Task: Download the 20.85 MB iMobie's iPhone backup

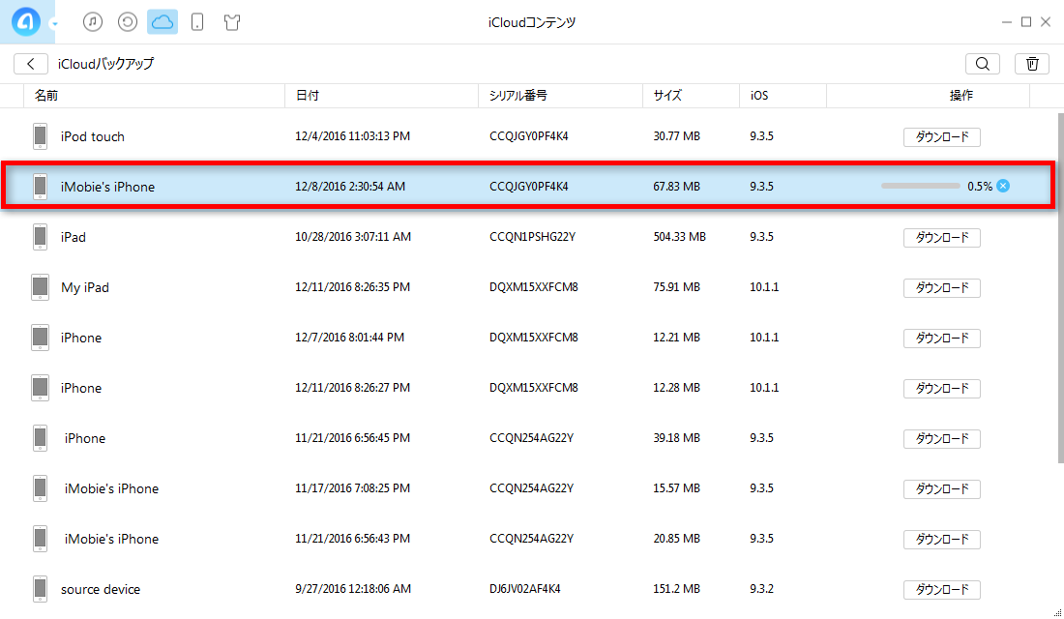Action: tap(942, 539)
